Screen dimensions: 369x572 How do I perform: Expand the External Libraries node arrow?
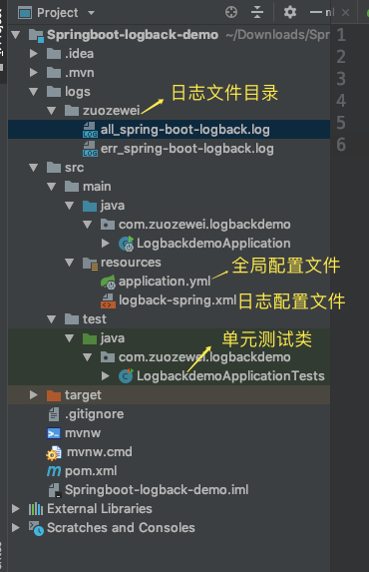coord(16,508)
